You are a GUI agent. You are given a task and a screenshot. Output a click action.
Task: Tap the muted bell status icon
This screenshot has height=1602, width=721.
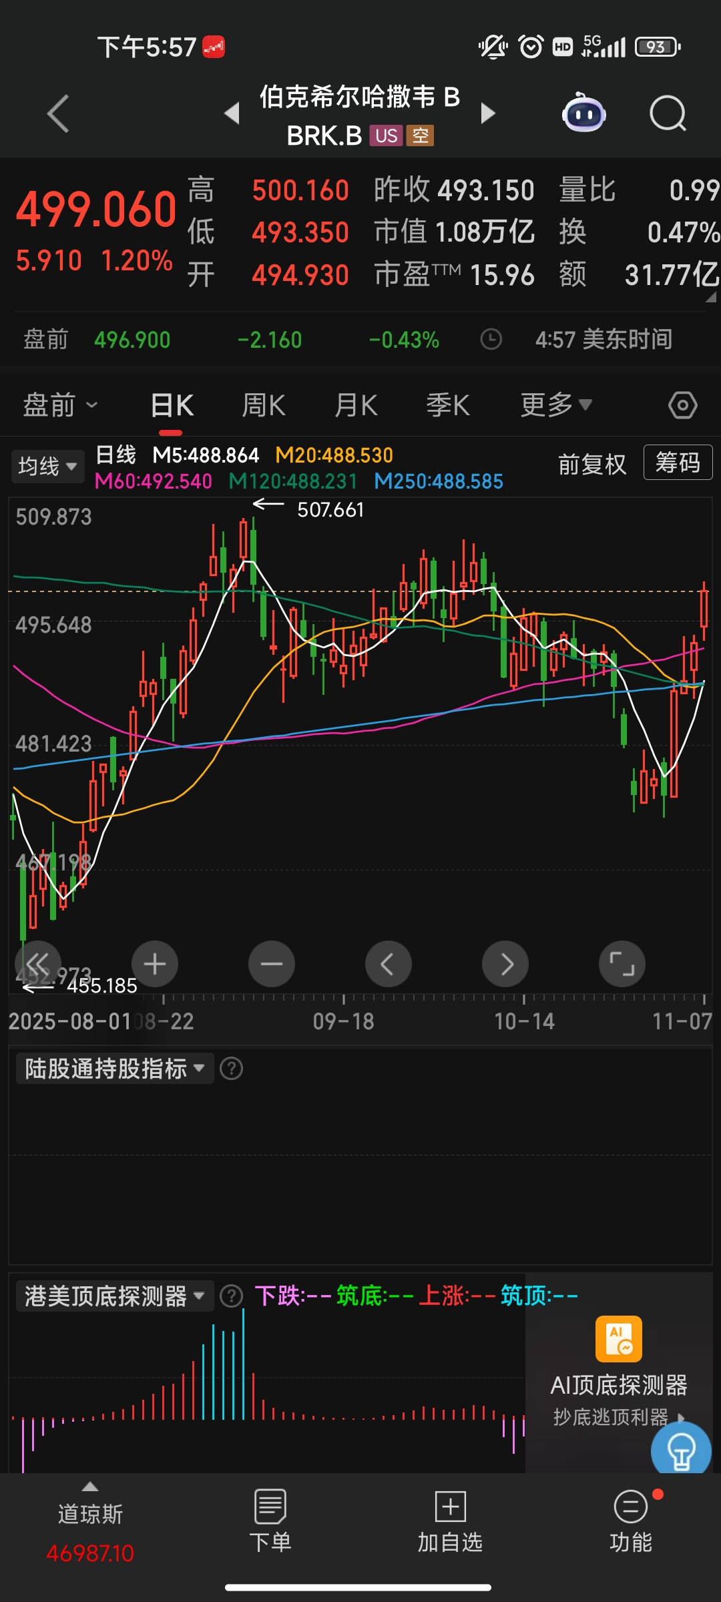(493, 47)
